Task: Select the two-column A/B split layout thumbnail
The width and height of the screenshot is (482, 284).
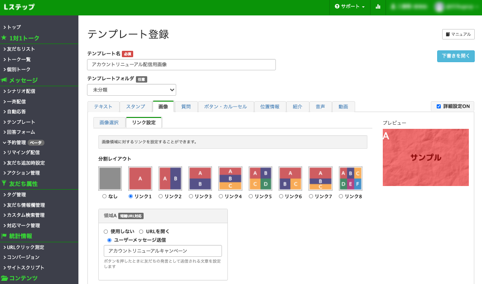Action: (x=170, y=178)
